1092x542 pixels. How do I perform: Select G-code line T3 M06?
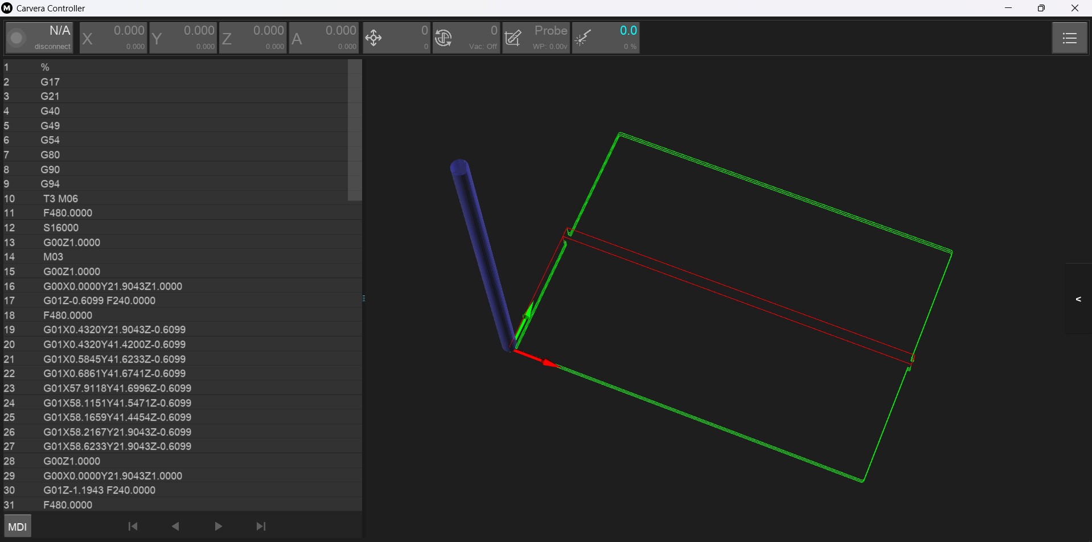[x=182, y=199]
